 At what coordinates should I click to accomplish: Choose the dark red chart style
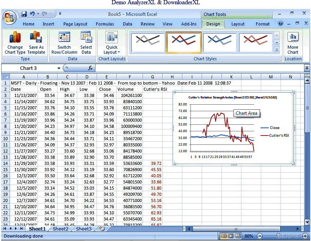[x=255, y=42]
